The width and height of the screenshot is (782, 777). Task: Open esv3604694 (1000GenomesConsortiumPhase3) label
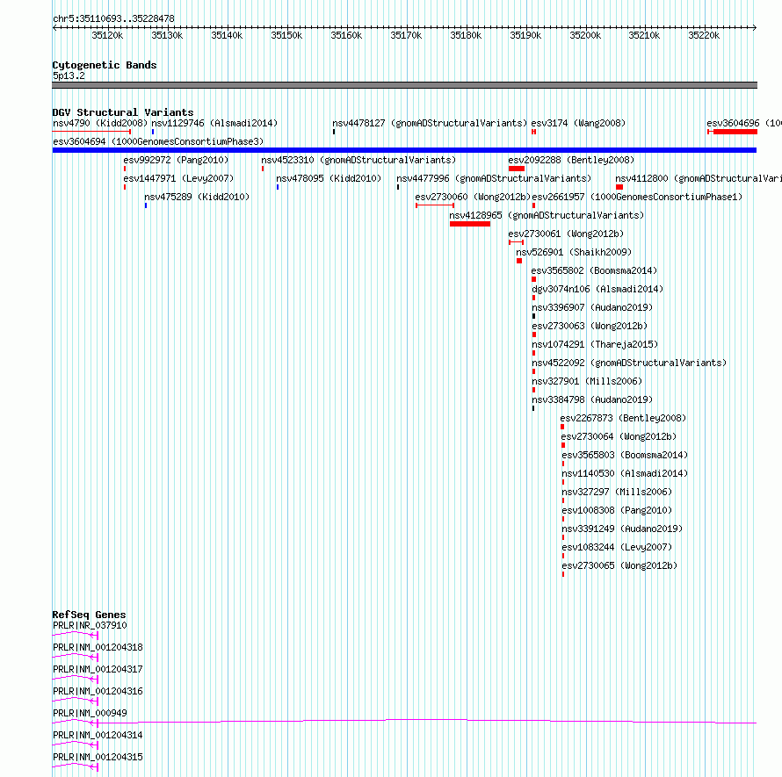(158, 141)
